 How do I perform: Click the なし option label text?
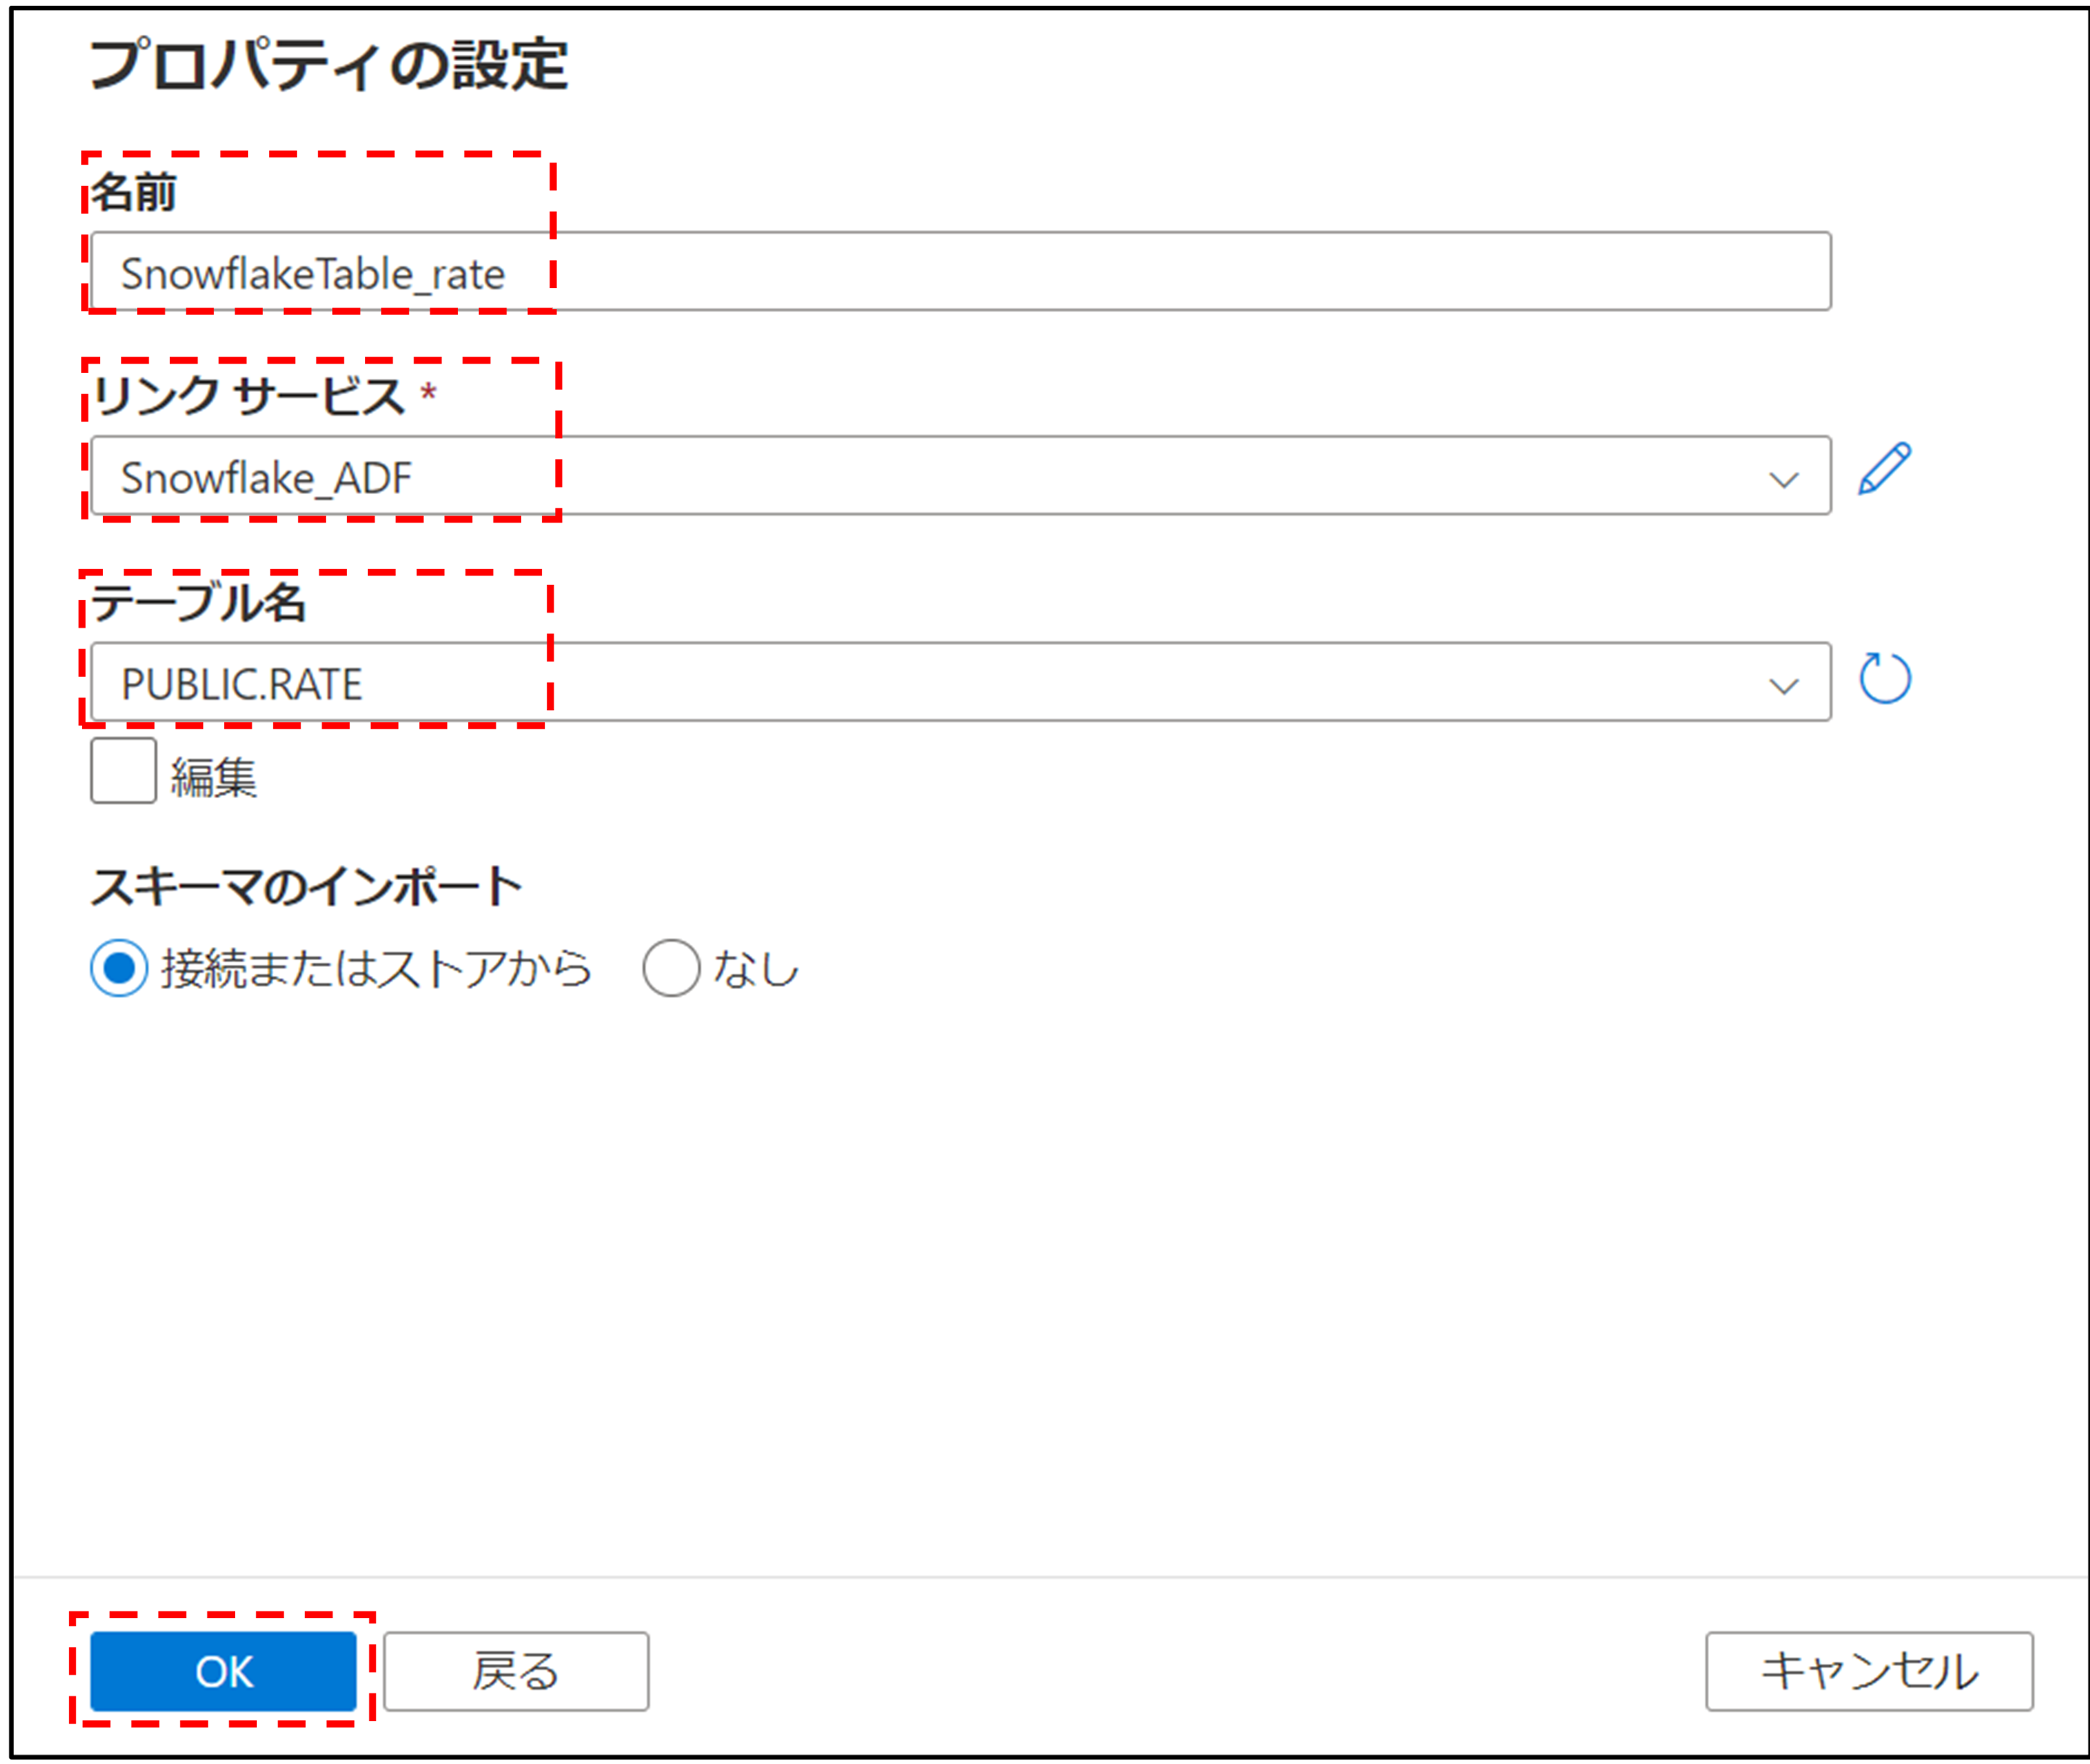[756, 969]
